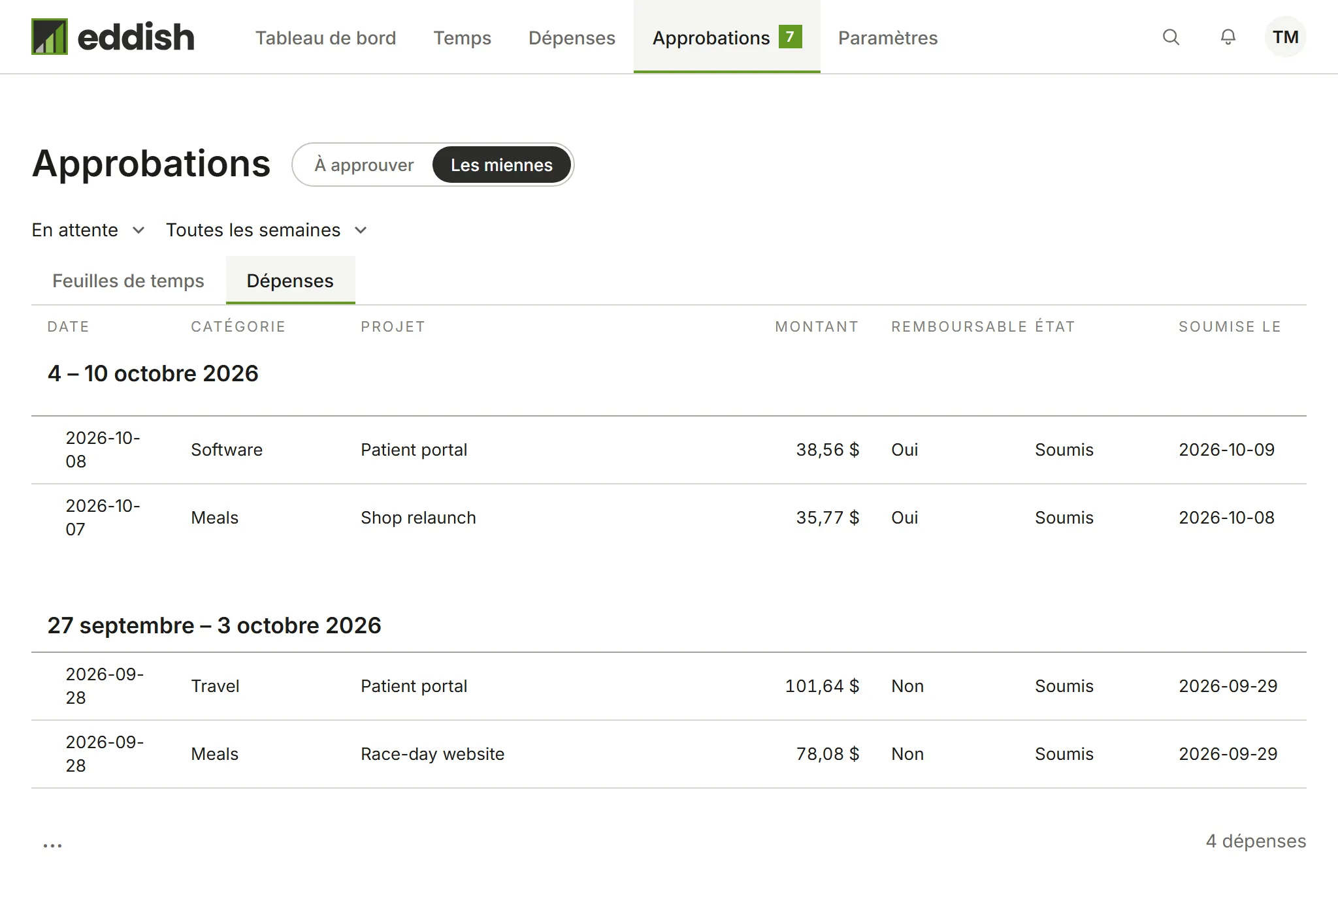The height and width of the screenshot is (914, 1338).
Task: Open the Temps navigation item
Action: 462,38
